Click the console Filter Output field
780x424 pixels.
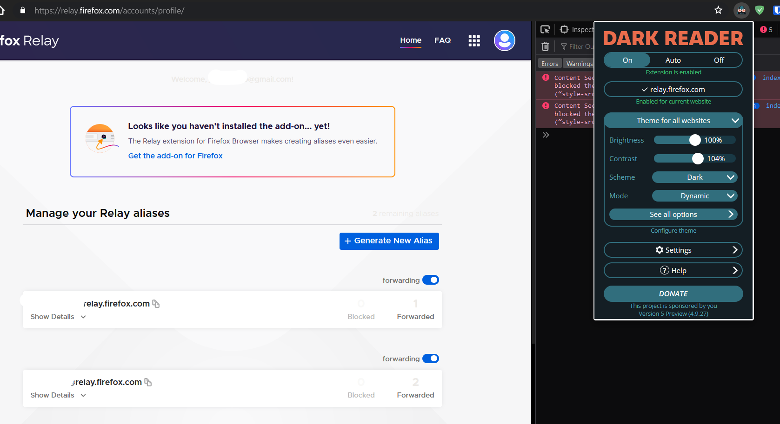[x=577, y=46]
